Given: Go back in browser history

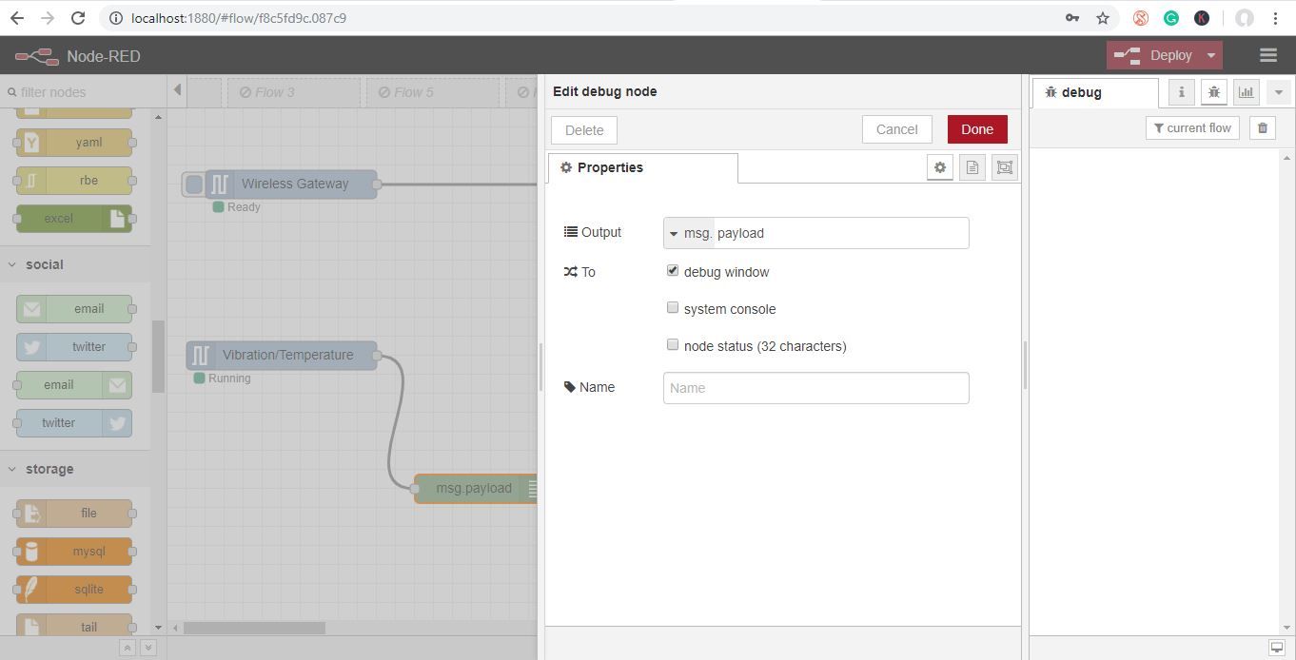Looking at the screenshot, I should [x=16, y=18].
